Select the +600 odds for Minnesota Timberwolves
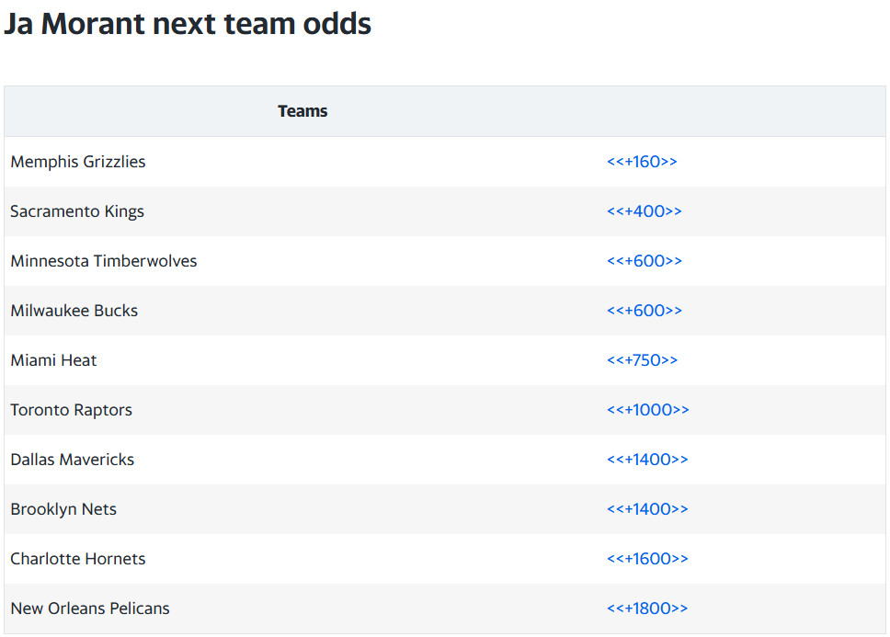Image resolution: width=890 pixels, height=637 pixels. [644, 261]
